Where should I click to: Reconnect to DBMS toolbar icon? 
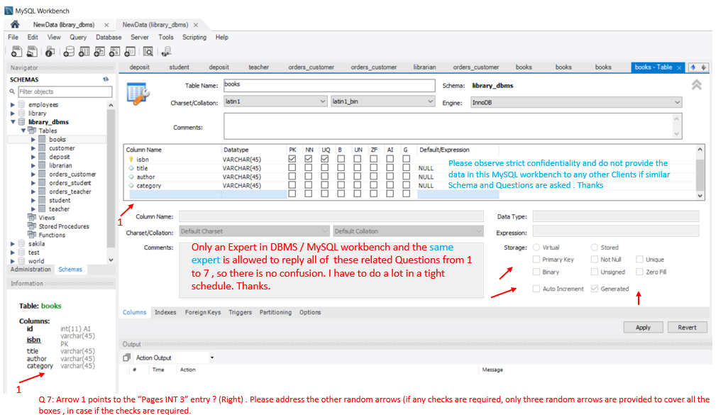166,52
